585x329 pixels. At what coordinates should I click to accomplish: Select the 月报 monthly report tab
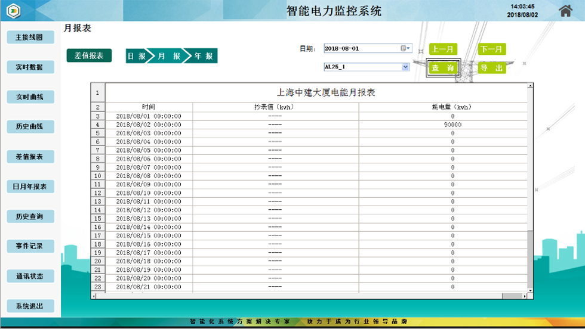[x=169, y=56]
